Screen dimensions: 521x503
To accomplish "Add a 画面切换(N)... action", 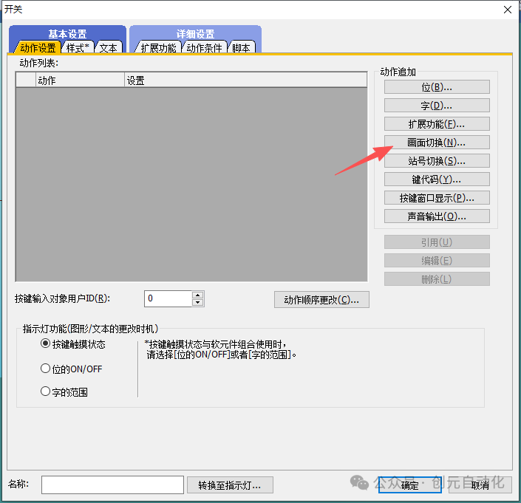I will coord(437,143).
